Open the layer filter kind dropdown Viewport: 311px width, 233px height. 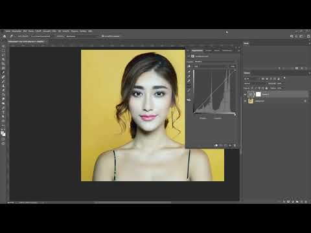pos(252,79)
